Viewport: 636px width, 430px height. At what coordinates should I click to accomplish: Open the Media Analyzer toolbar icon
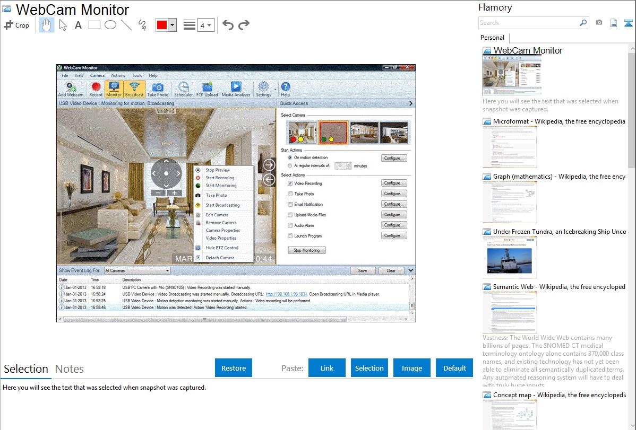tap(236, 90)
